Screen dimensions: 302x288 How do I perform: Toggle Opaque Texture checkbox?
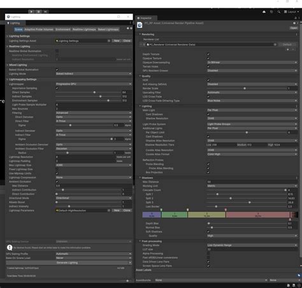[x=208, y=58]
